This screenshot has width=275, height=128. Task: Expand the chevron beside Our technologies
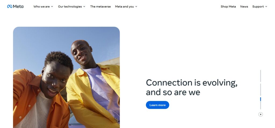coord(84,7)
